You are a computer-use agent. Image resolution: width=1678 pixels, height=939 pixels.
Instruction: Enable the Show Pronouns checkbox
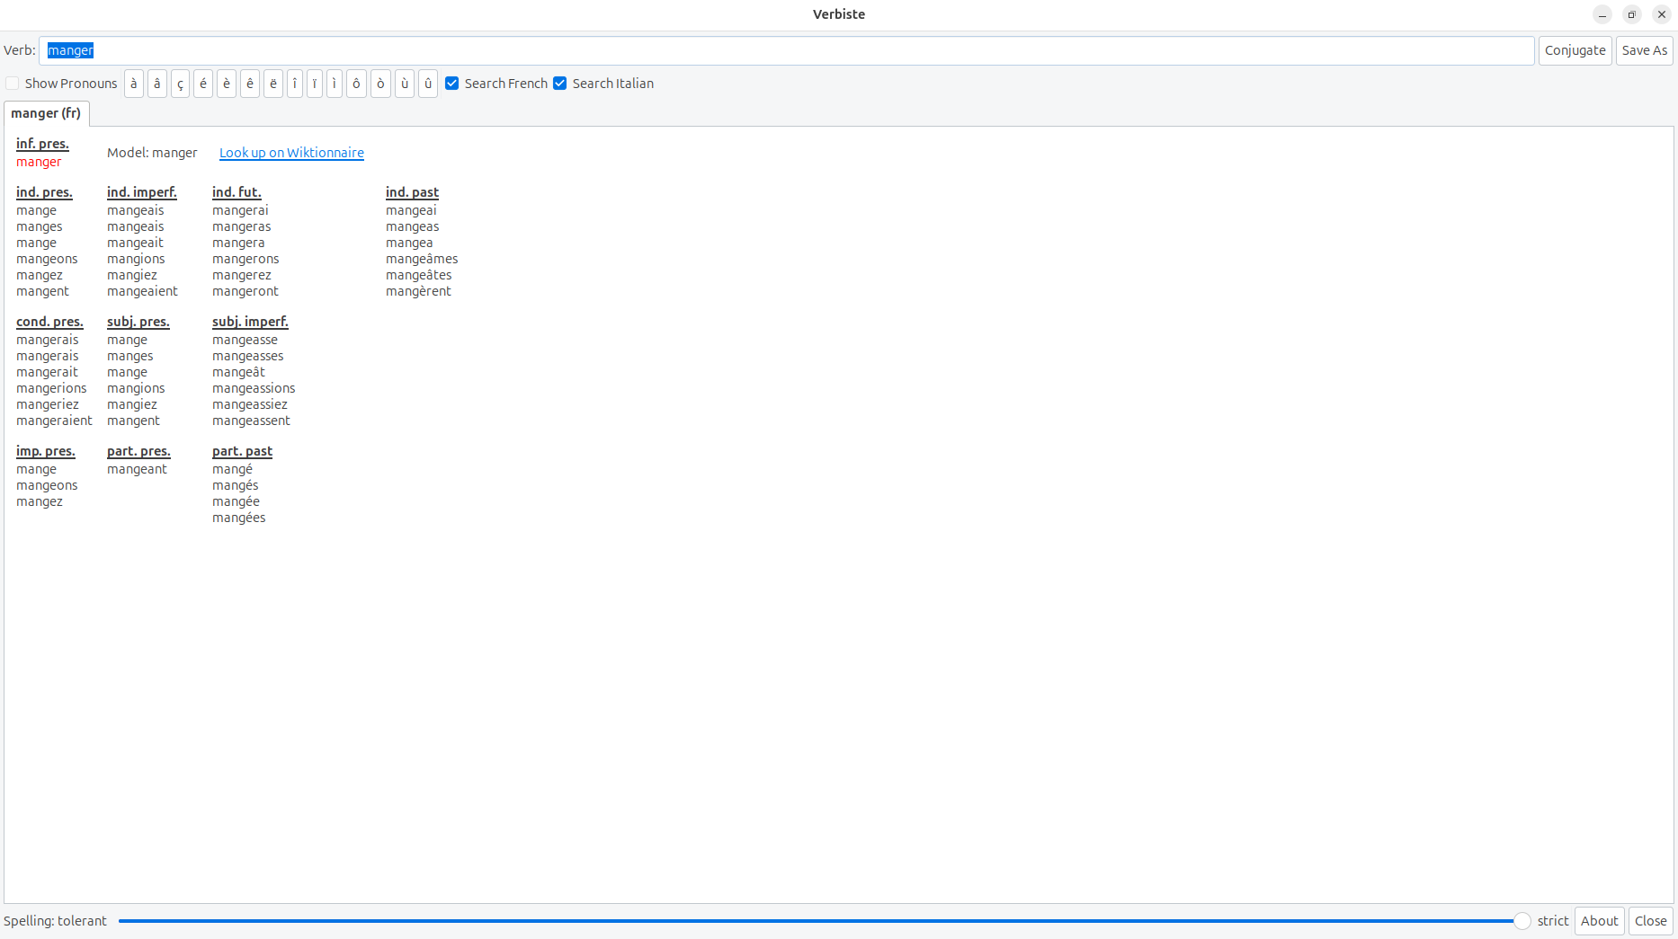coord(13,84)
